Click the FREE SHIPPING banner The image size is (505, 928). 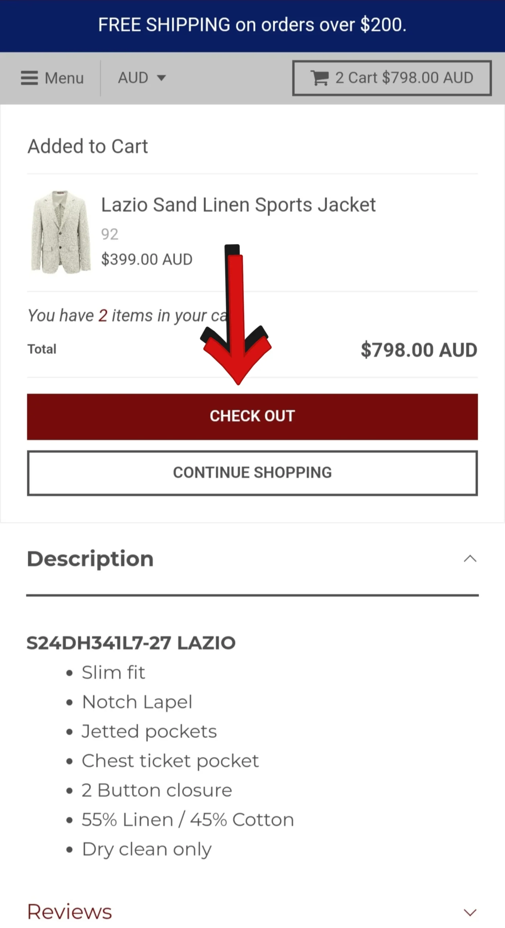pyautogui.click(x=252, y=25)
